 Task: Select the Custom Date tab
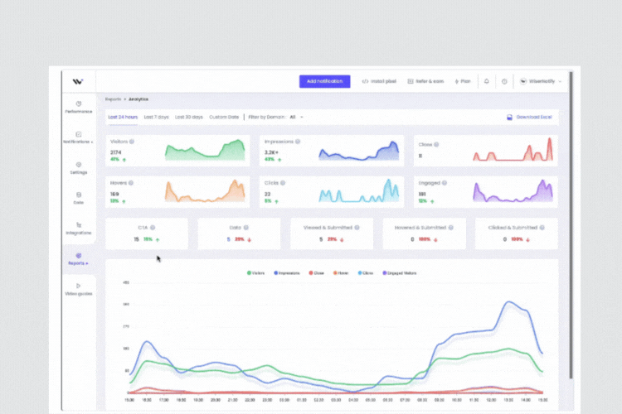[x=224, y=118]
